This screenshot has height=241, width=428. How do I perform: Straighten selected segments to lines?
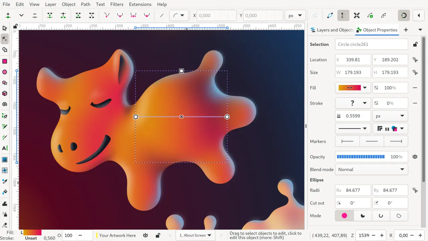point(162,15)
